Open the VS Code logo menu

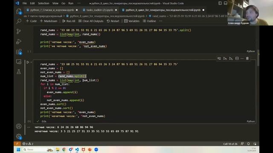coord(17,3)
